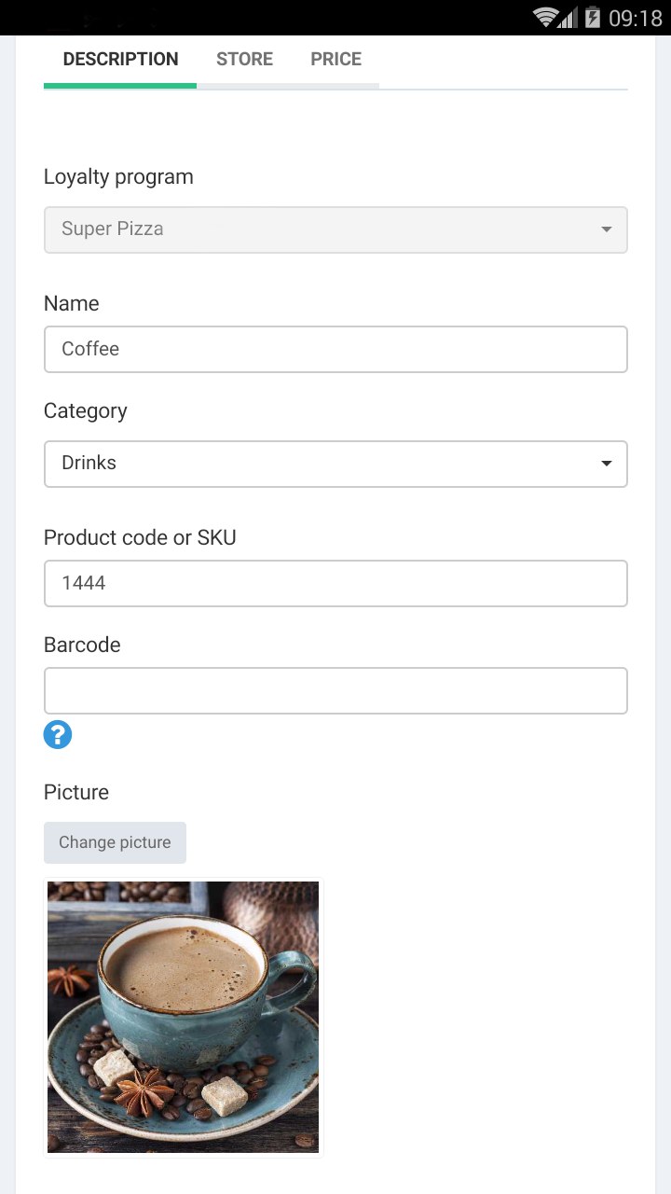Switch to the Store tab
671x1194 pixels.
pos(244,59)
